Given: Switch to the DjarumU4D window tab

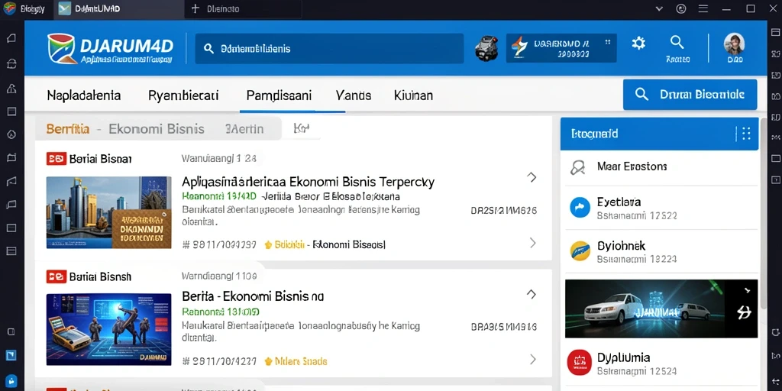Looking at the screenshot, I should [x=118, y=9].
